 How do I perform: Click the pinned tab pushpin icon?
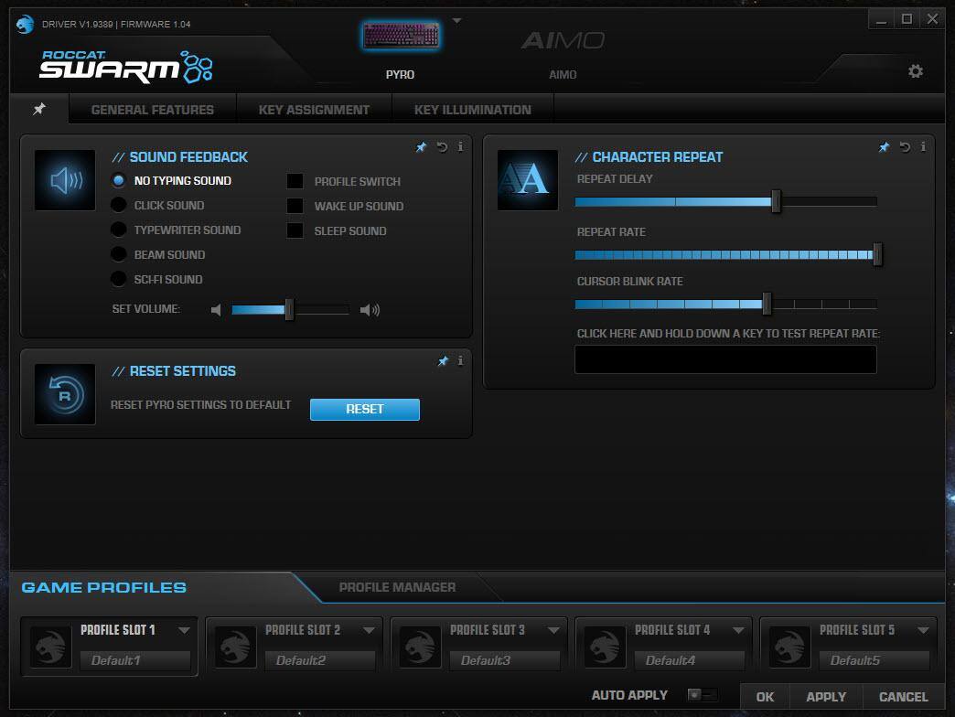(39, 109)
